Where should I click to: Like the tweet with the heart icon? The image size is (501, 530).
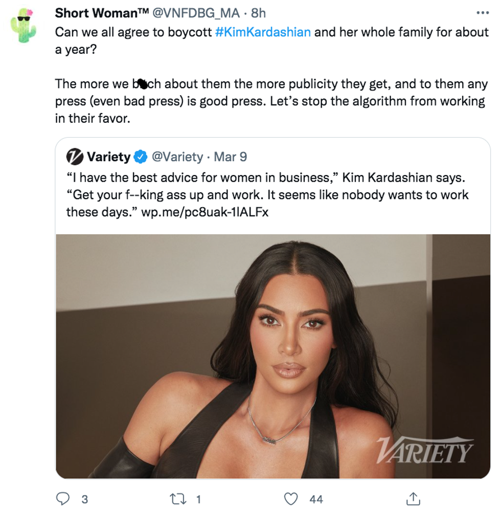click(291, 499)
